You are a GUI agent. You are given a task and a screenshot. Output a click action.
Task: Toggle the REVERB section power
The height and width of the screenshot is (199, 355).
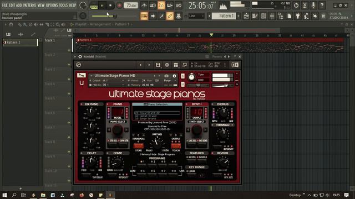(x=212, y=153)
